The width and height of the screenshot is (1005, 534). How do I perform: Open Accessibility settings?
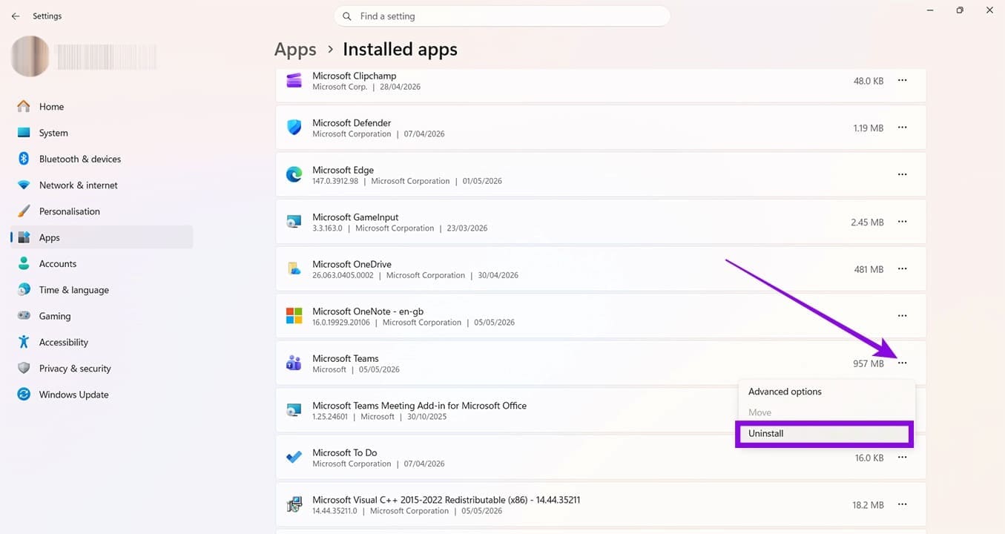coord(102,342)
